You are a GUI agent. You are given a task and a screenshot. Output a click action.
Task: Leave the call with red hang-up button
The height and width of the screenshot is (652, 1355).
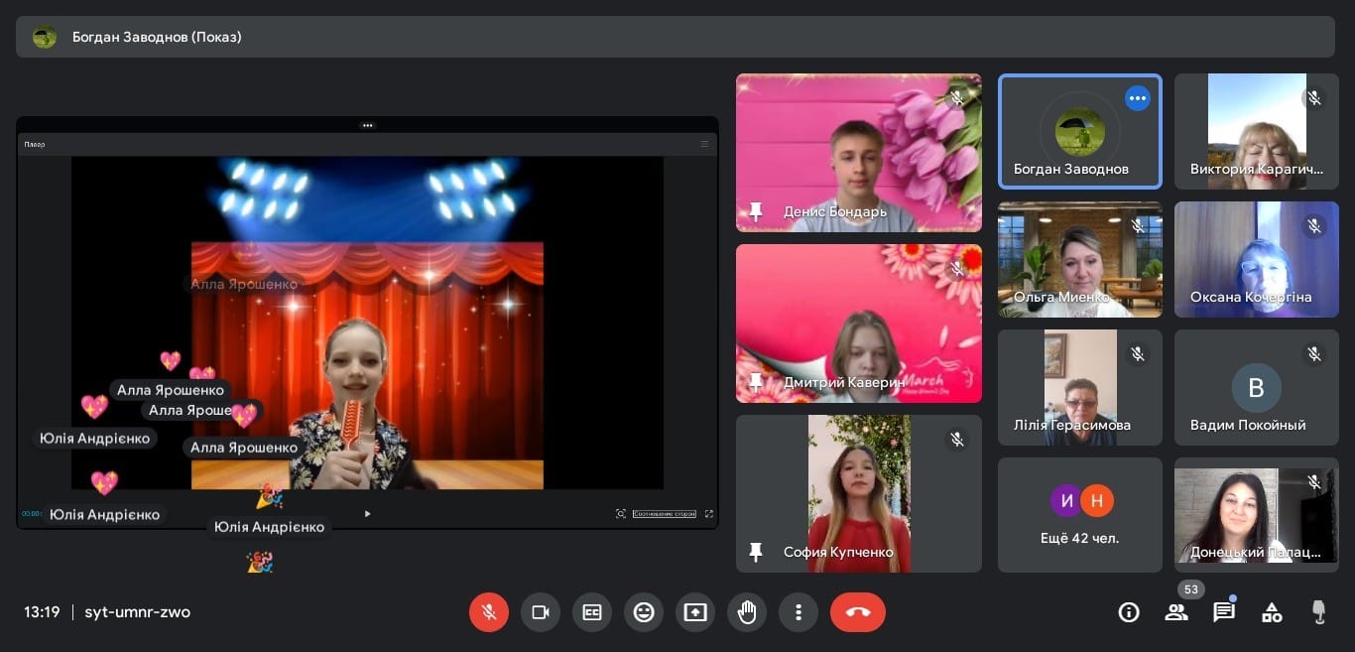pyautogui.click(x=858, y=612)
